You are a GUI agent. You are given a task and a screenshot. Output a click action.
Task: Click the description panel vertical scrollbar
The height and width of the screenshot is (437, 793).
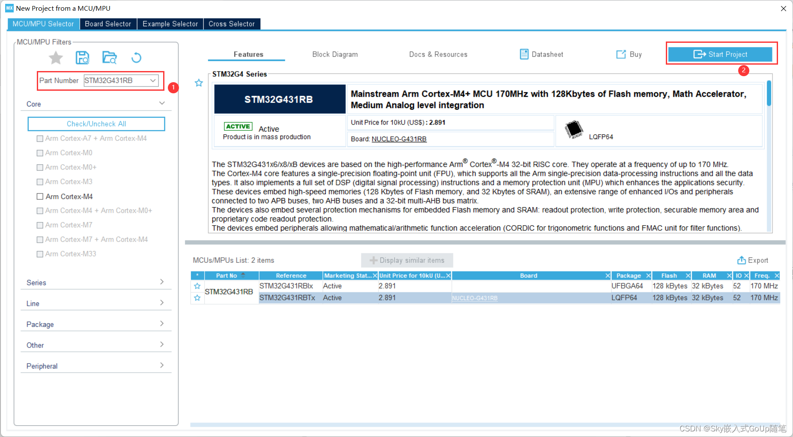coord(769,93)
